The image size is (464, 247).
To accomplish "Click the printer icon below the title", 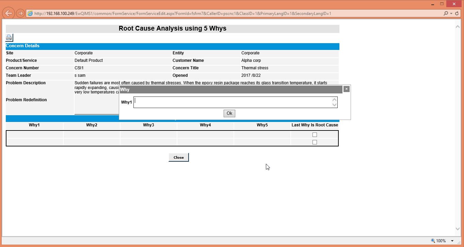I will click(9, 37).
